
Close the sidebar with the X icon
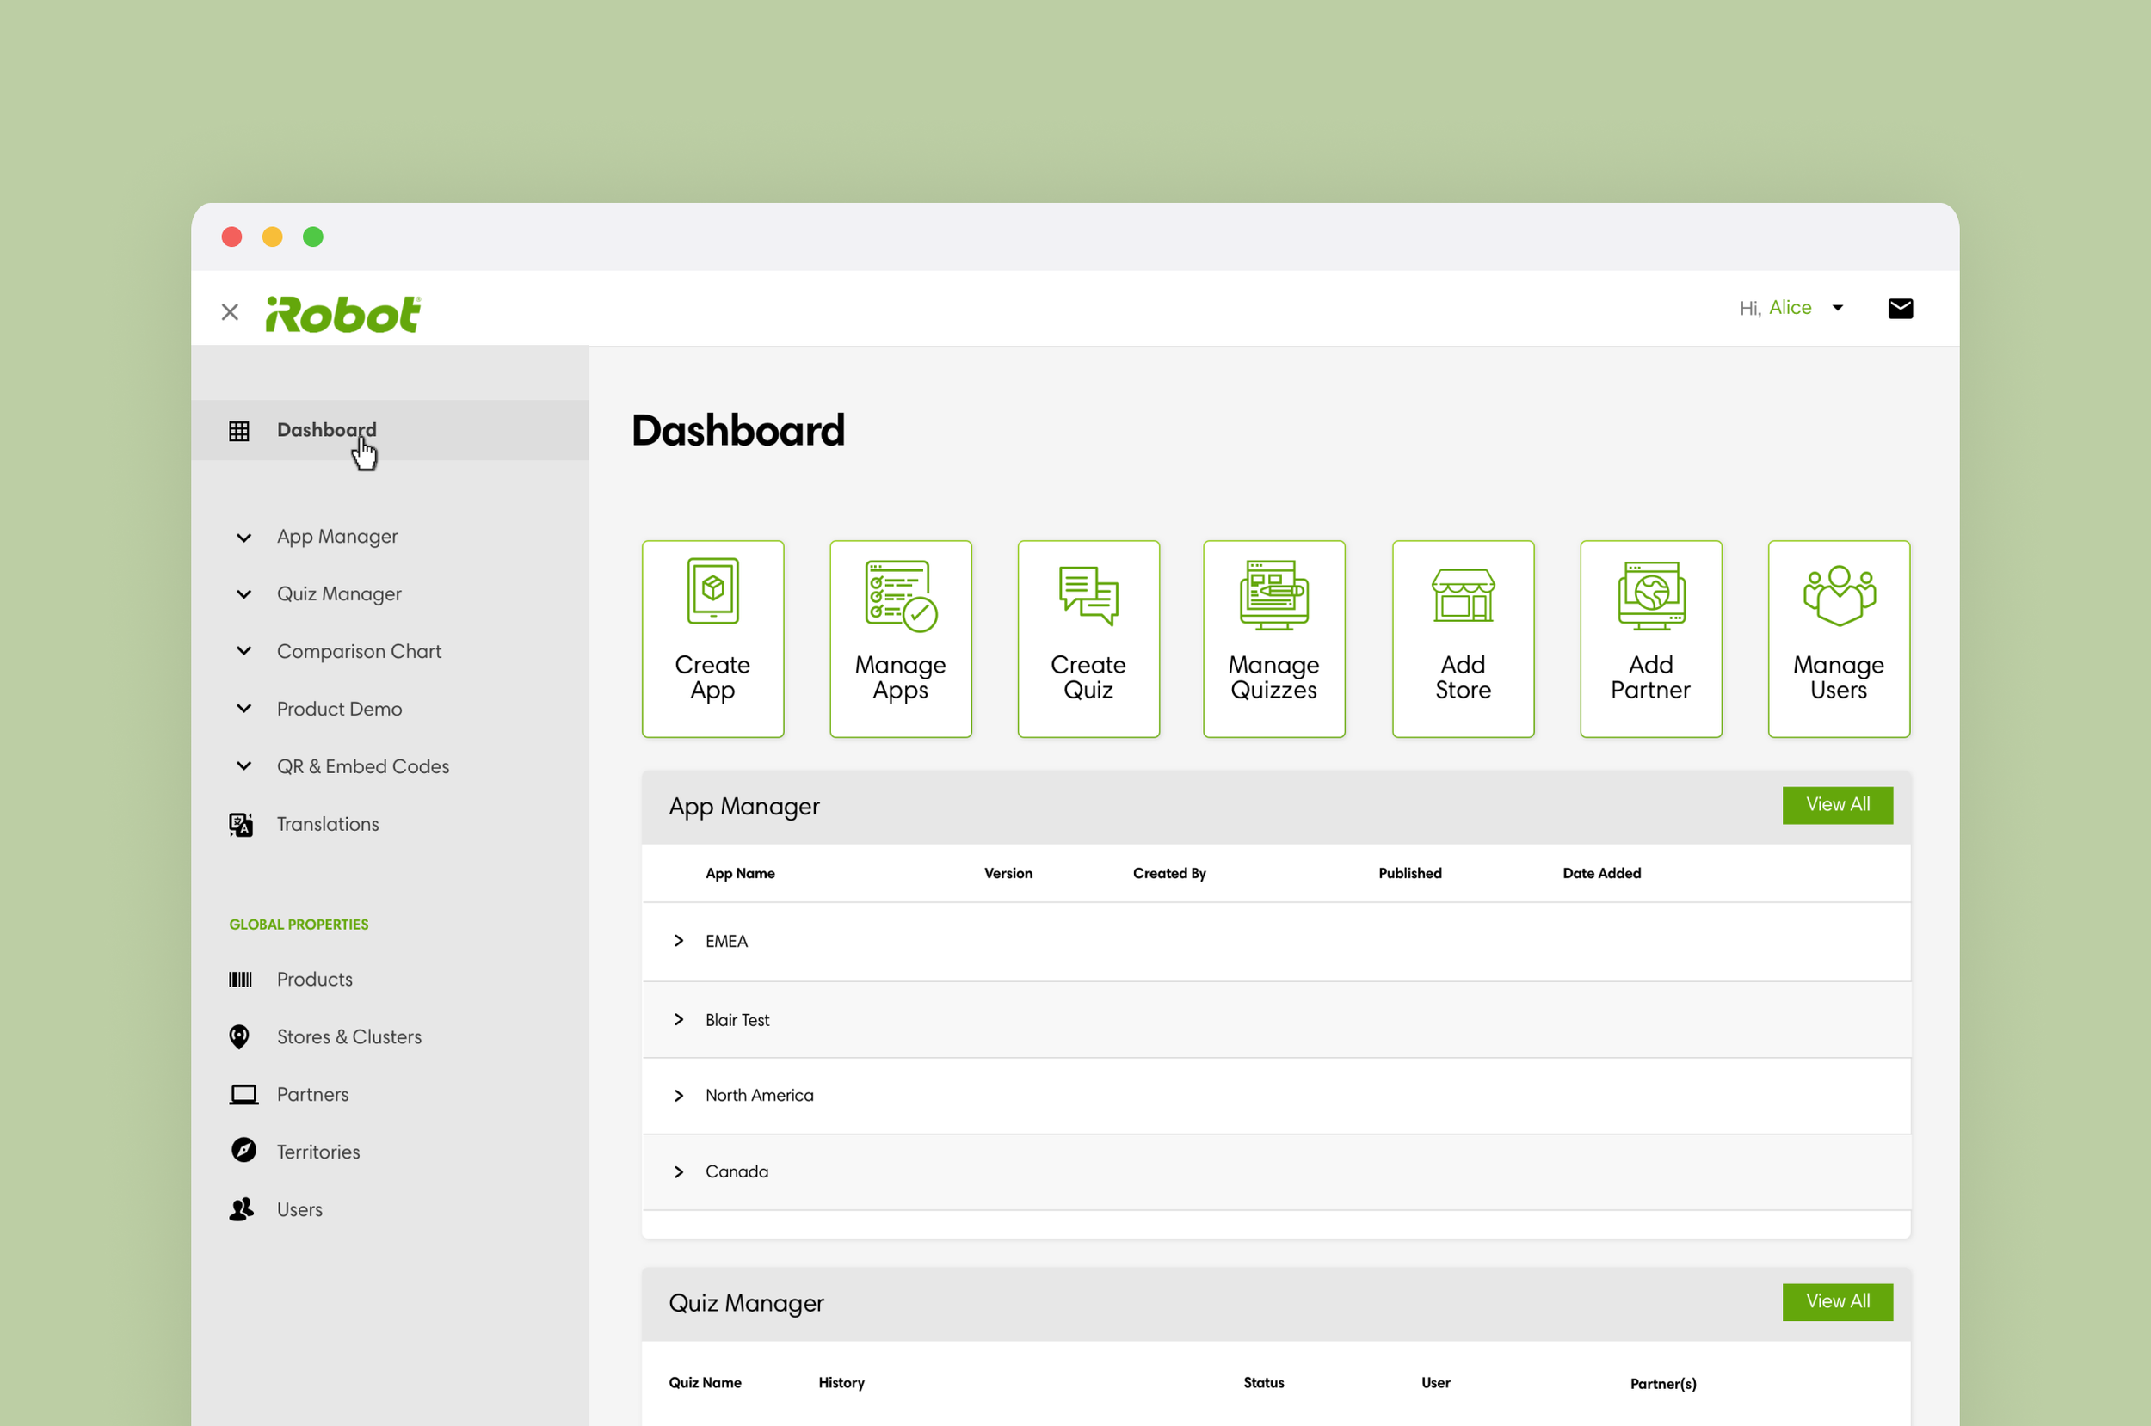click(230, 312)
